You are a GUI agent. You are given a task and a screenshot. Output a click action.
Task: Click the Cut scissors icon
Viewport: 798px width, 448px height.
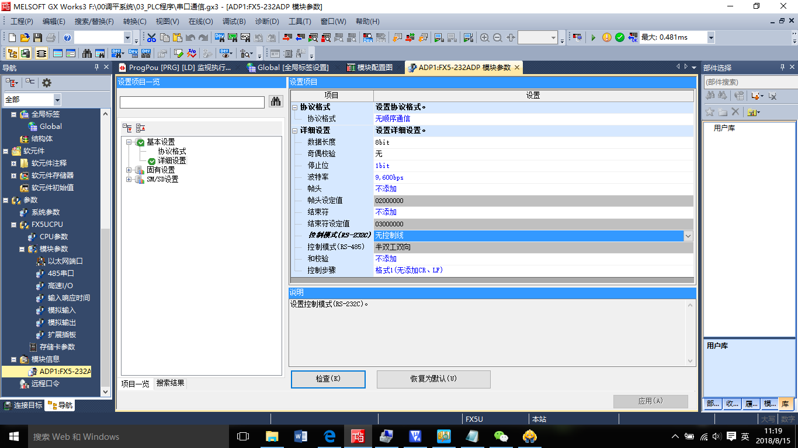click(x=151, y=38)
